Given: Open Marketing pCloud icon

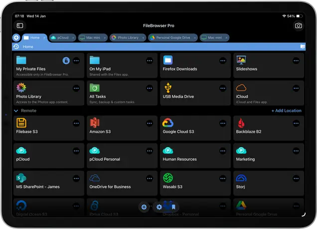Looking at the screenshot, I should [x=241, y=151].
